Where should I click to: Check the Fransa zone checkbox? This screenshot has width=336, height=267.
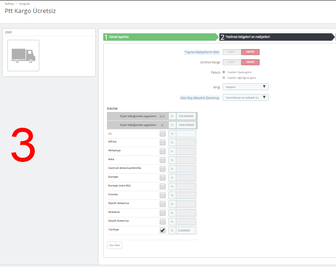tap(162, 195)
